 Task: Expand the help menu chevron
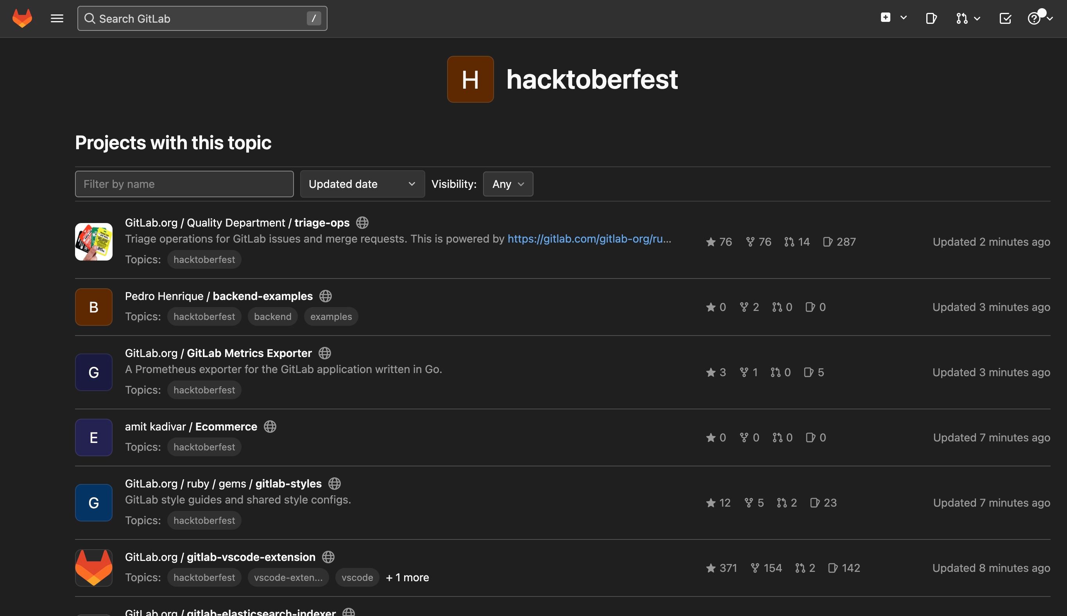click(x=1049, y=18)
